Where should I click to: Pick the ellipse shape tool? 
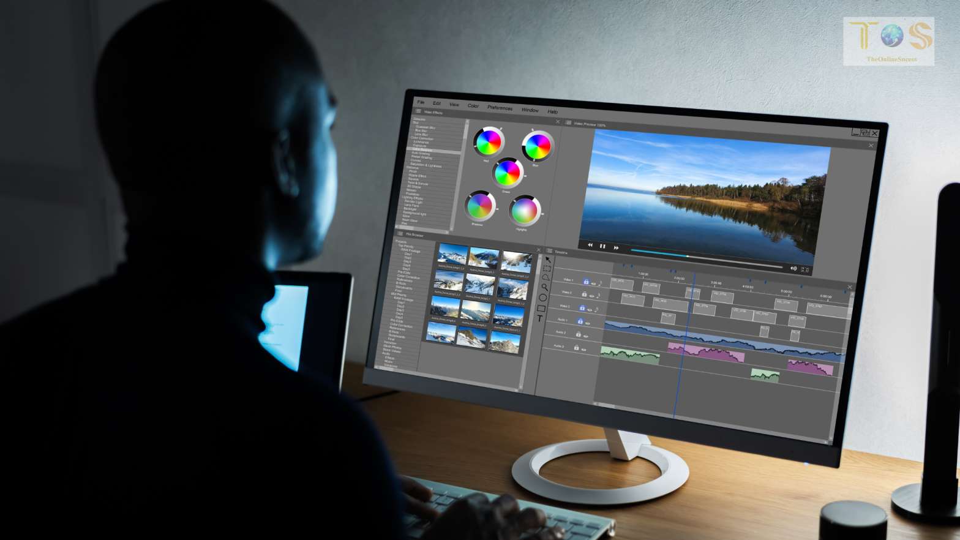pos(542,298)
